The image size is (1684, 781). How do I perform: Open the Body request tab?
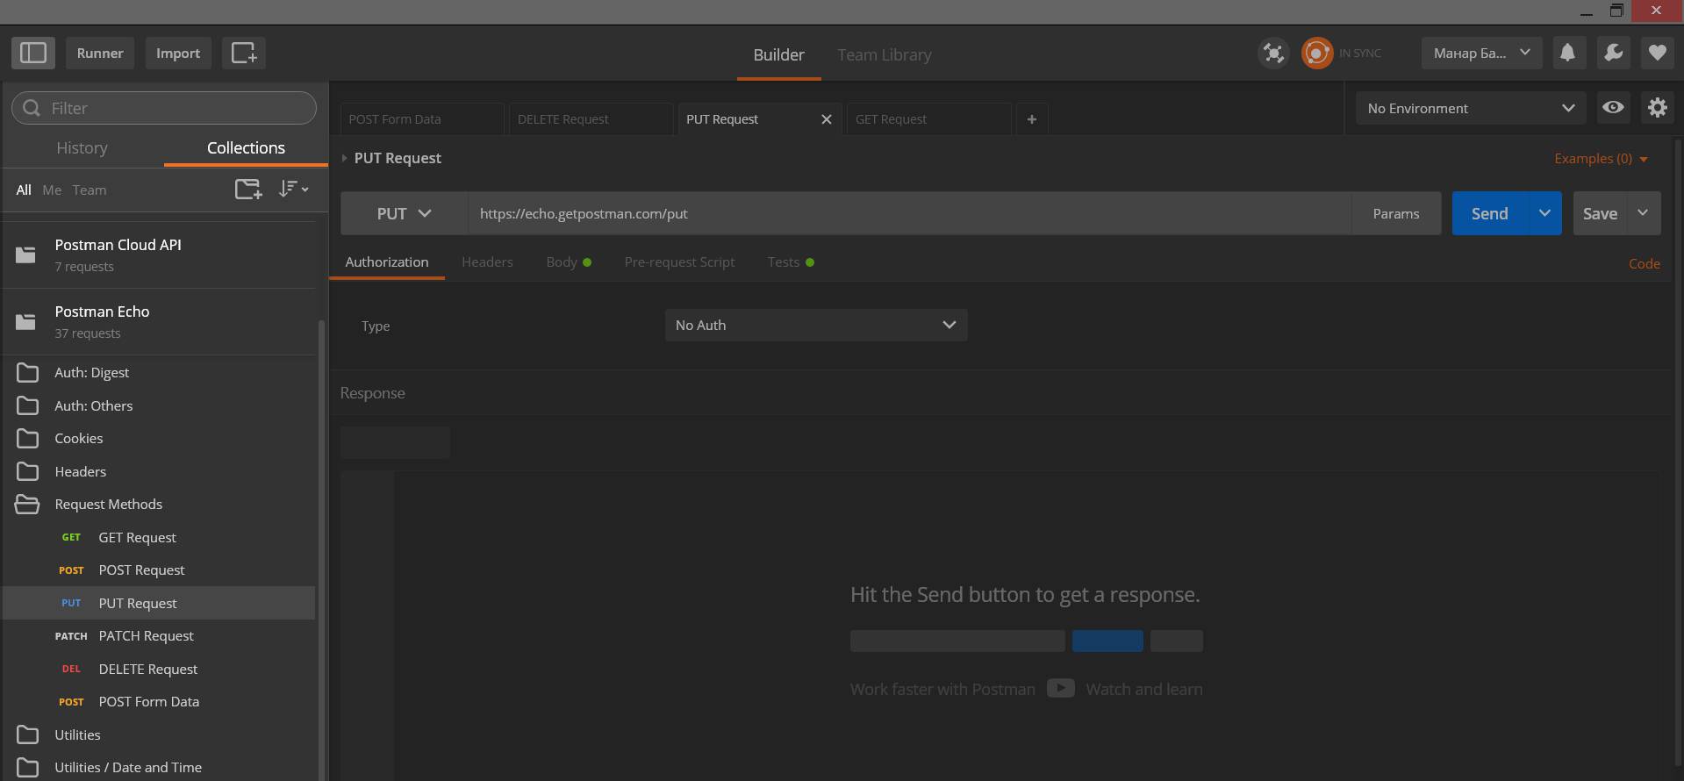point(568,262)
